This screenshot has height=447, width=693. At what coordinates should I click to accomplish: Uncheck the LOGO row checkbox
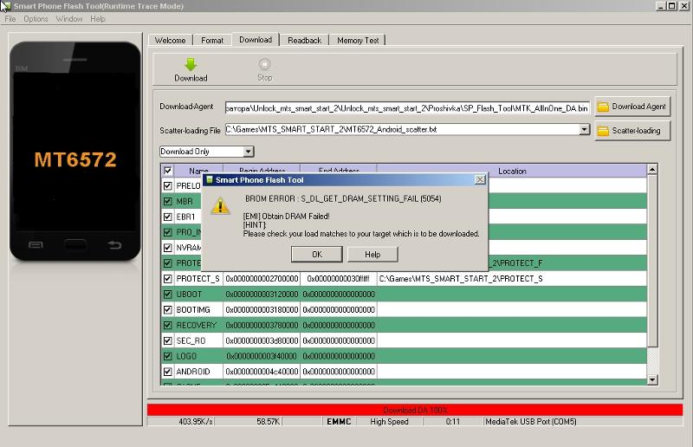[167, 356]
